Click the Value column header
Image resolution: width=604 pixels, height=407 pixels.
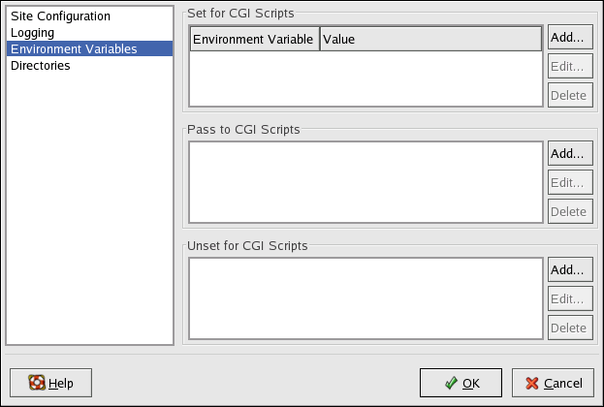(429, 39)
